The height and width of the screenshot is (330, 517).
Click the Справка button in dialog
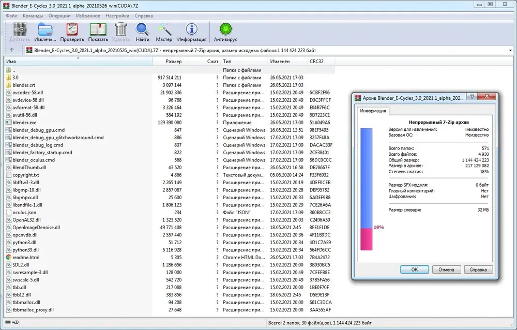coord(478,269)
